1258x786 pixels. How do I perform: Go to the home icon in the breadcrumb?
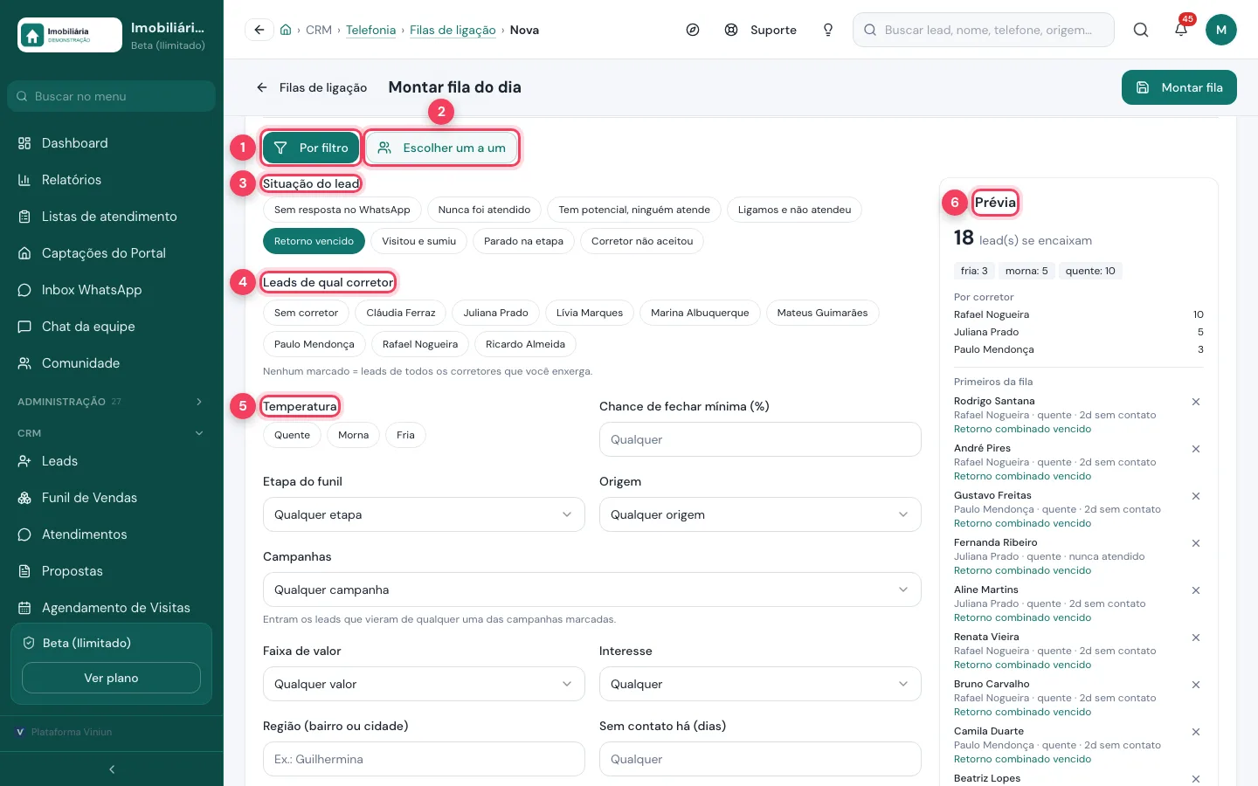286,30
